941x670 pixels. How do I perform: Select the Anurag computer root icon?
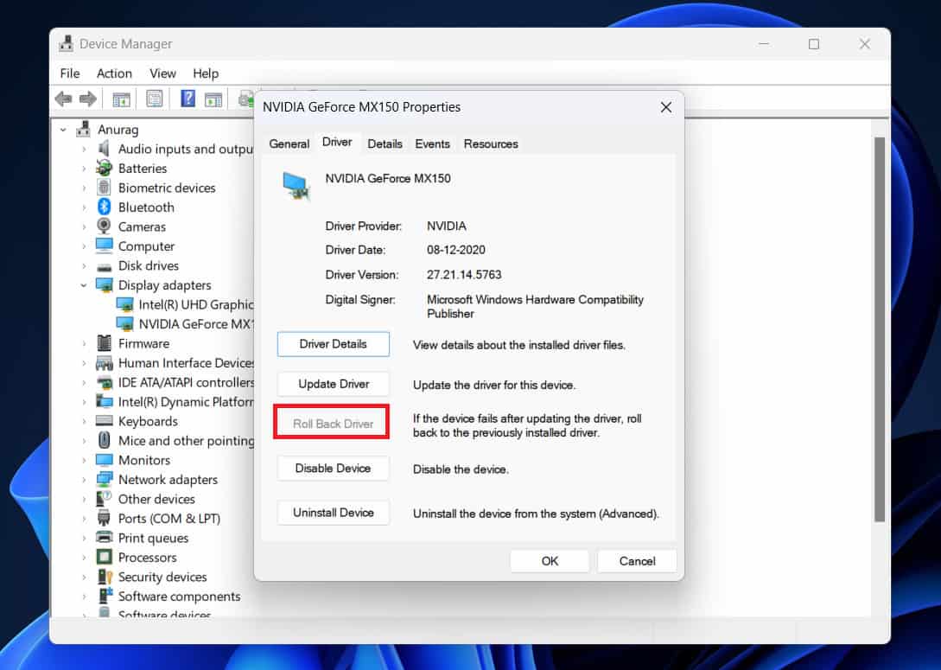click(84, 129)
